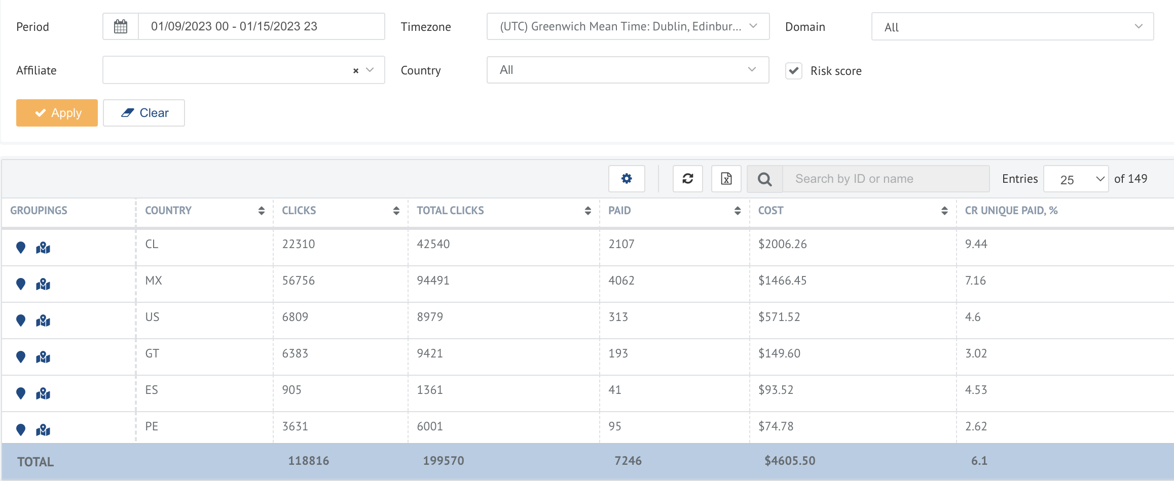The height and width of the screenshot is (481, 1174).
Task: Click the total paid value 7246
Action: tap(628, 461)
